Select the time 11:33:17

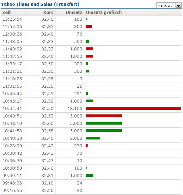[x=12, y=64]
